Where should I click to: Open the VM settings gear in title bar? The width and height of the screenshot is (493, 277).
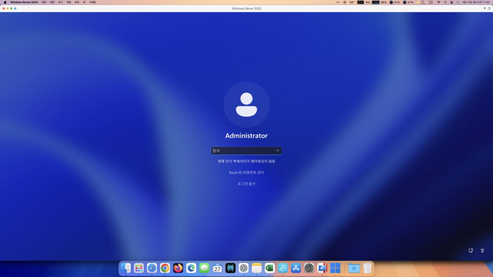(x=489, y=9)
